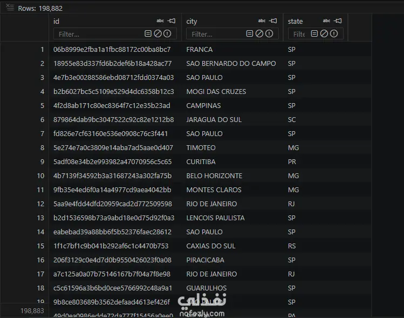Select id 06b8999e2fba1a1fbc88172c00ba8bc7

pos(112,49)
